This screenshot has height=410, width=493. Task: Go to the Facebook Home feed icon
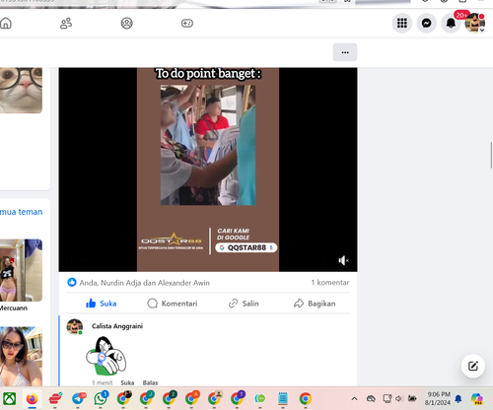(6, 24)
